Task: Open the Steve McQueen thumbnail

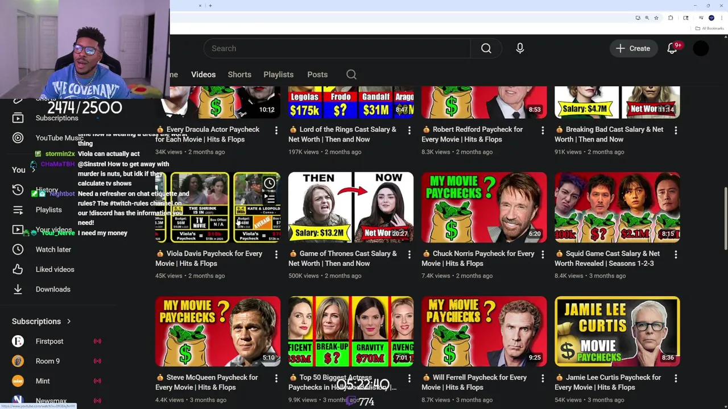Action: pyautogui.click(x=218, y=331)
